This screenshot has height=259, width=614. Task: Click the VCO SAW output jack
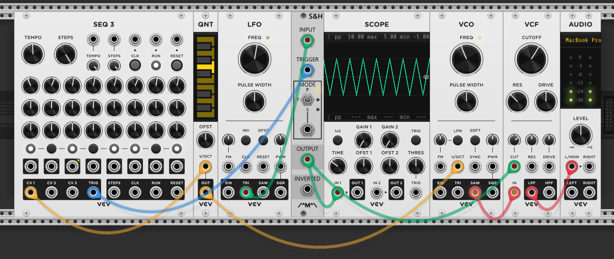(475, 192)
